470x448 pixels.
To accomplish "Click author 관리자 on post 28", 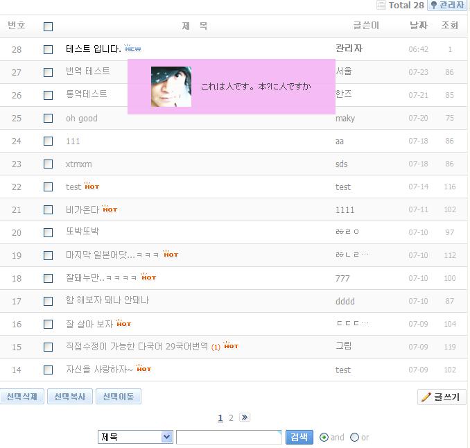I will [x=349, y=49].
